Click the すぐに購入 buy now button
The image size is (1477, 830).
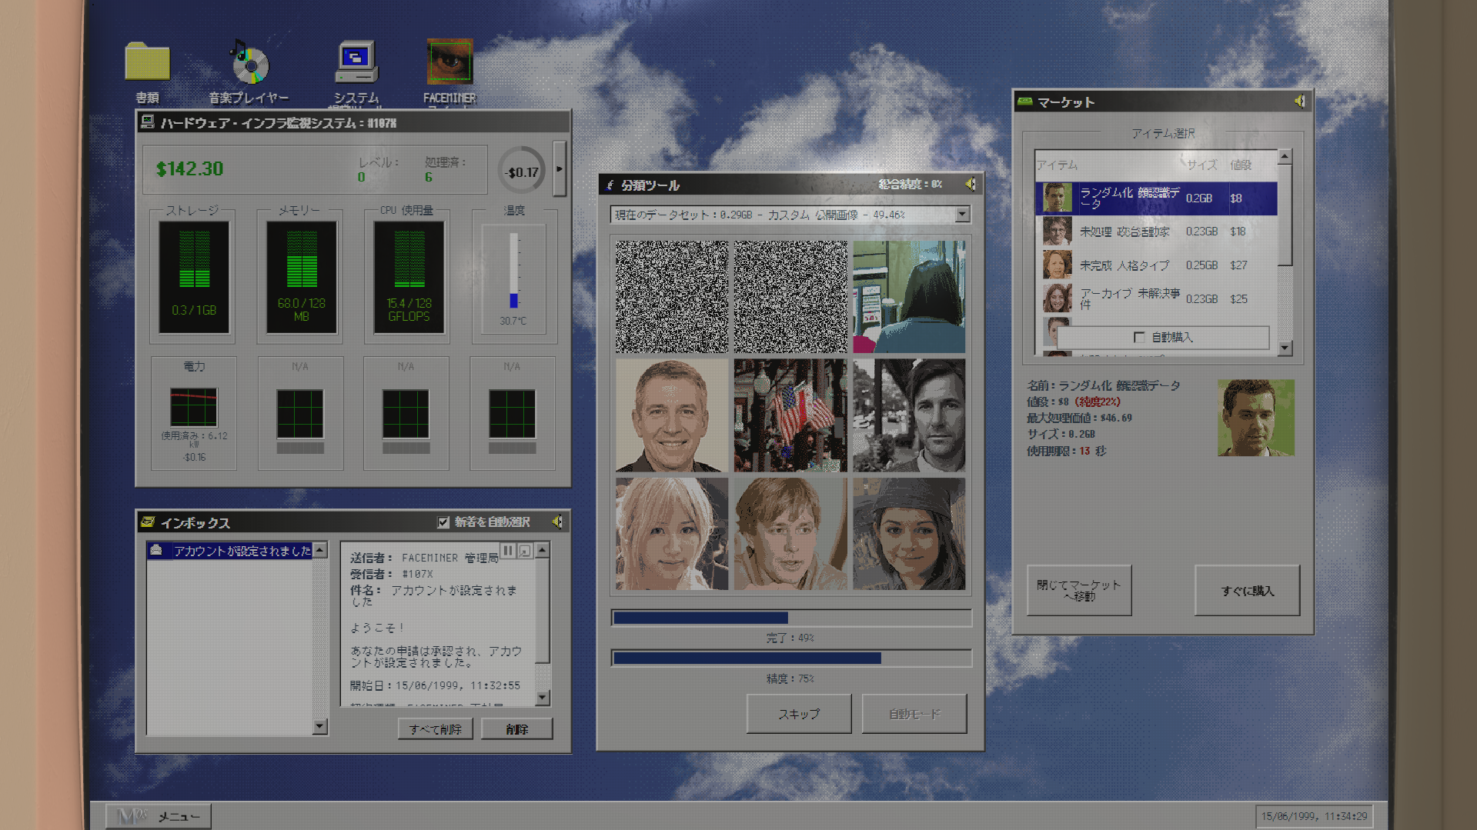pyautogui.click(x=1247, y=590)
